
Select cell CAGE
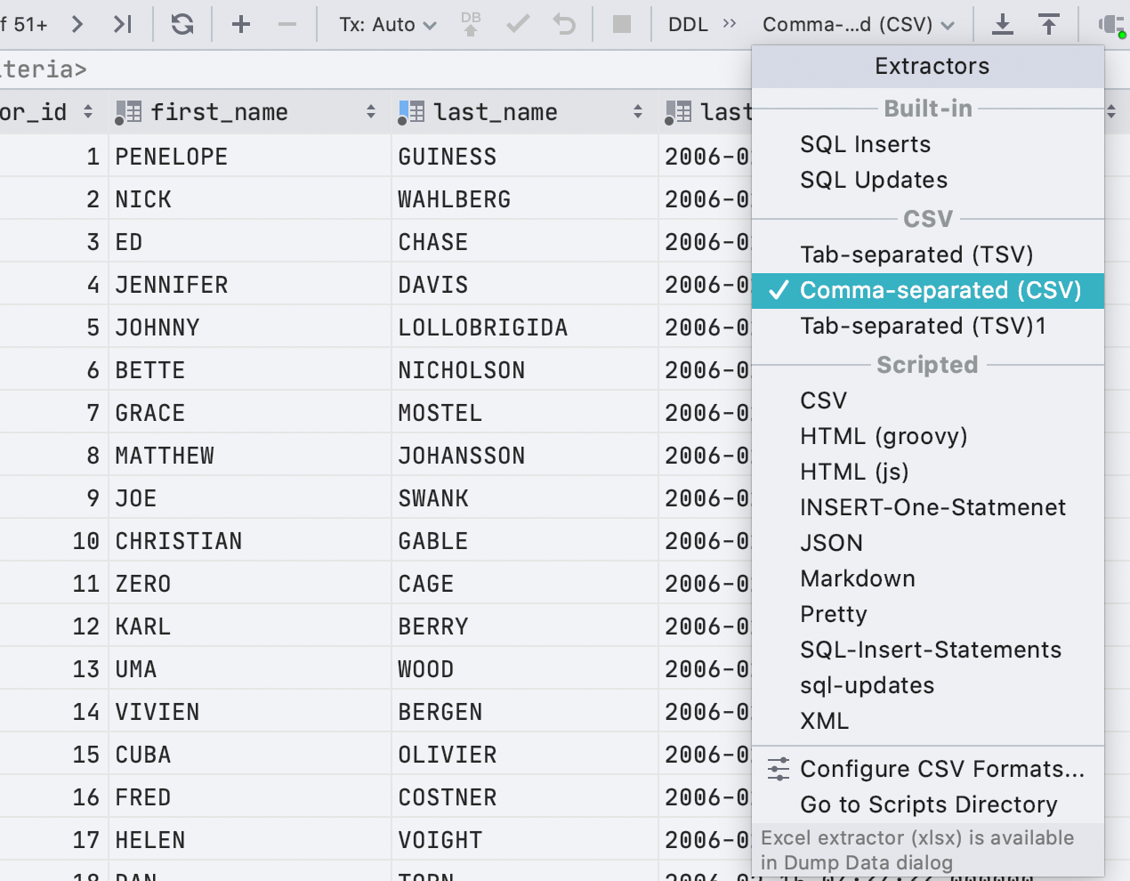pyautogui.click(x=525, y=584)
